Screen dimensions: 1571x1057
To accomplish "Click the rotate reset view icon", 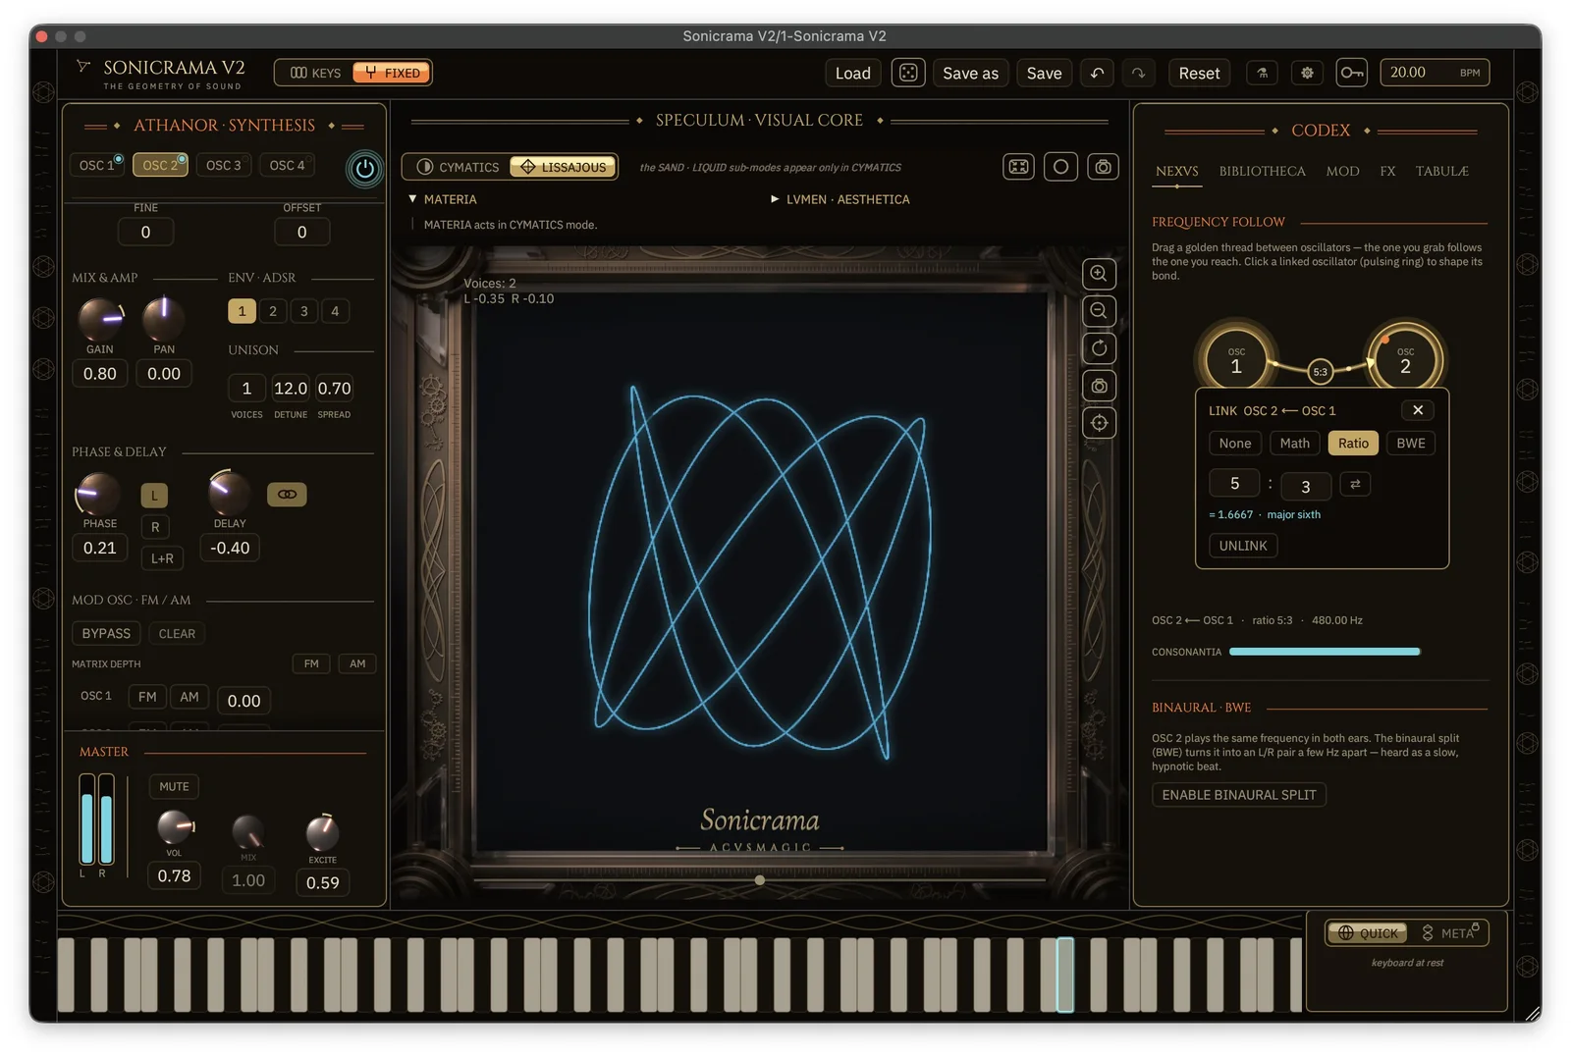I will click(x=1099, y=348).
